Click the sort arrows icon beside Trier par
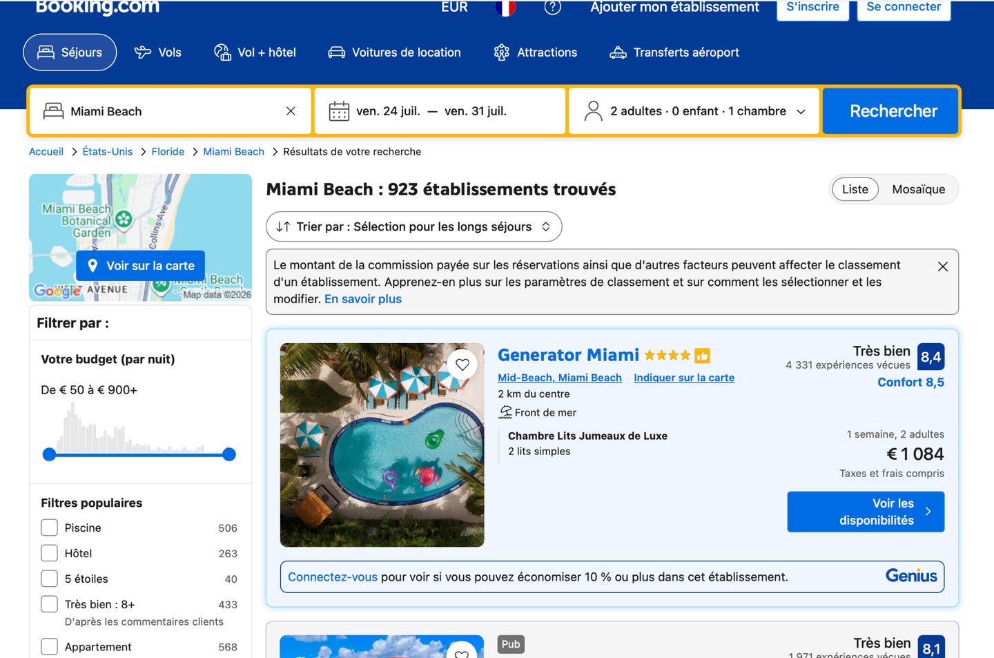Screen dimensions: 994x658 (x=283, y=226)
